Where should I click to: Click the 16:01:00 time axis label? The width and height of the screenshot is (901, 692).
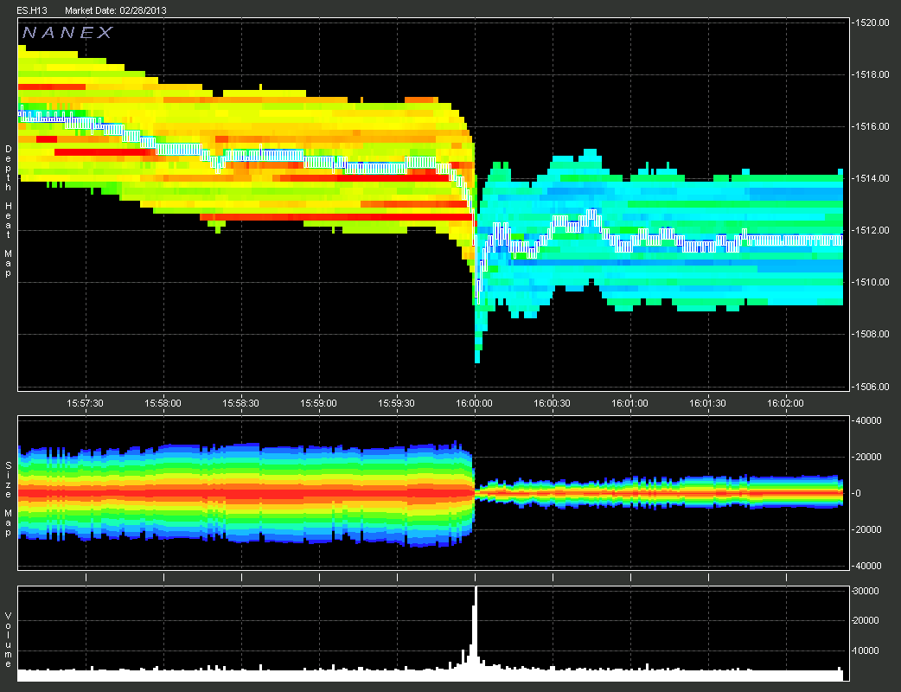(630, 403)
